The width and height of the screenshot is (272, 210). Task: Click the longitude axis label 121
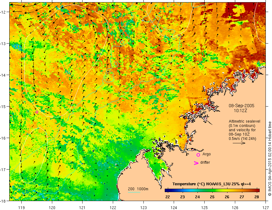click(83, 208)
